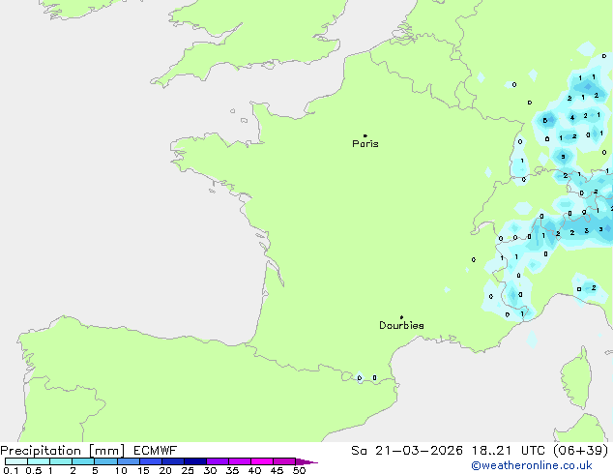Viewport: 613px width, 474px height.
Task: Select the Paris map label
Action: [365, 144]
